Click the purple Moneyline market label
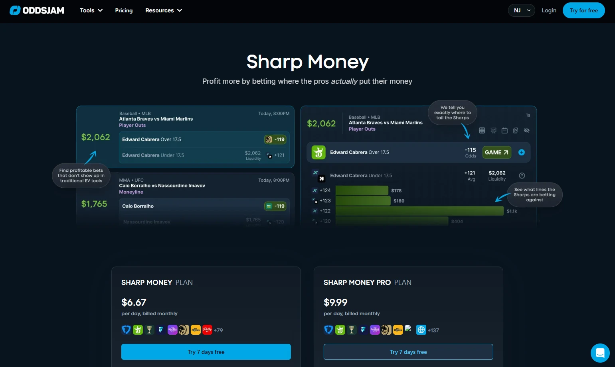This screenshot has height=367, width=615. click(x=131, y=192)
